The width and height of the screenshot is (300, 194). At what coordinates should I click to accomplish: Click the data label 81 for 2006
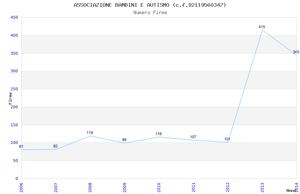click(x=21, y=147)
